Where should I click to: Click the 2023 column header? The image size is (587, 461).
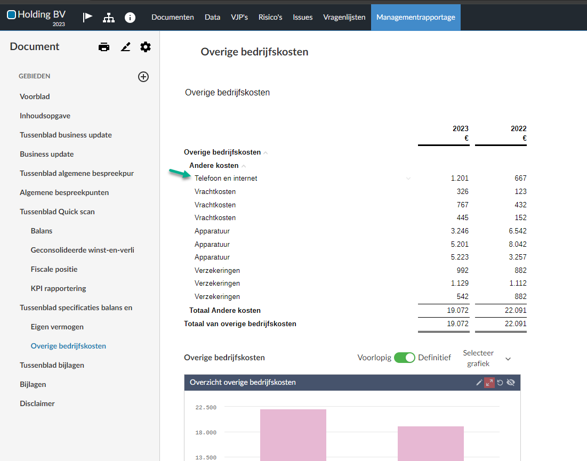point(461,129)
